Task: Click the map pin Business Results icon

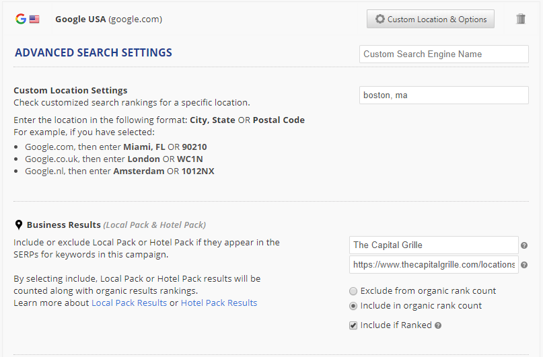Action: tap(18, 225)
